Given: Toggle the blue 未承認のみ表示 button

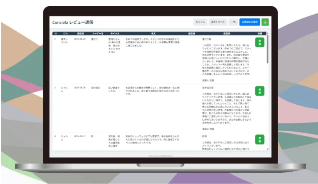Looking at the screenshot, I should 250,22.
